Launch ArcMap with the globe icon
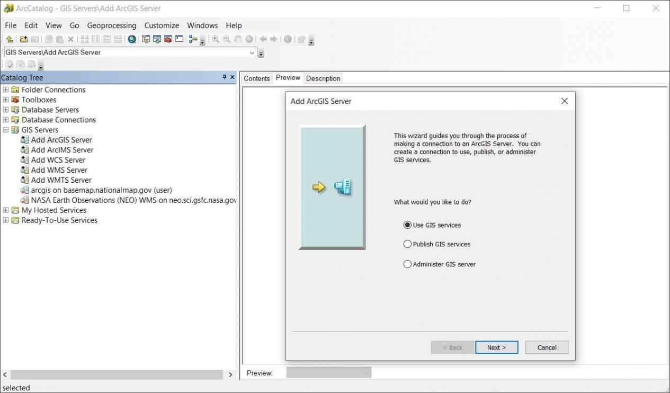 click(132, 39)
